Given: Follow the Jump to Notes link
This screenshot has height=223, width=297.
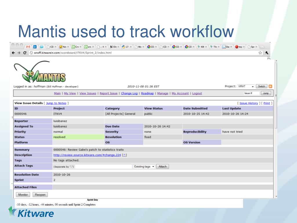Looking at the screenshot, I should 56,103.
